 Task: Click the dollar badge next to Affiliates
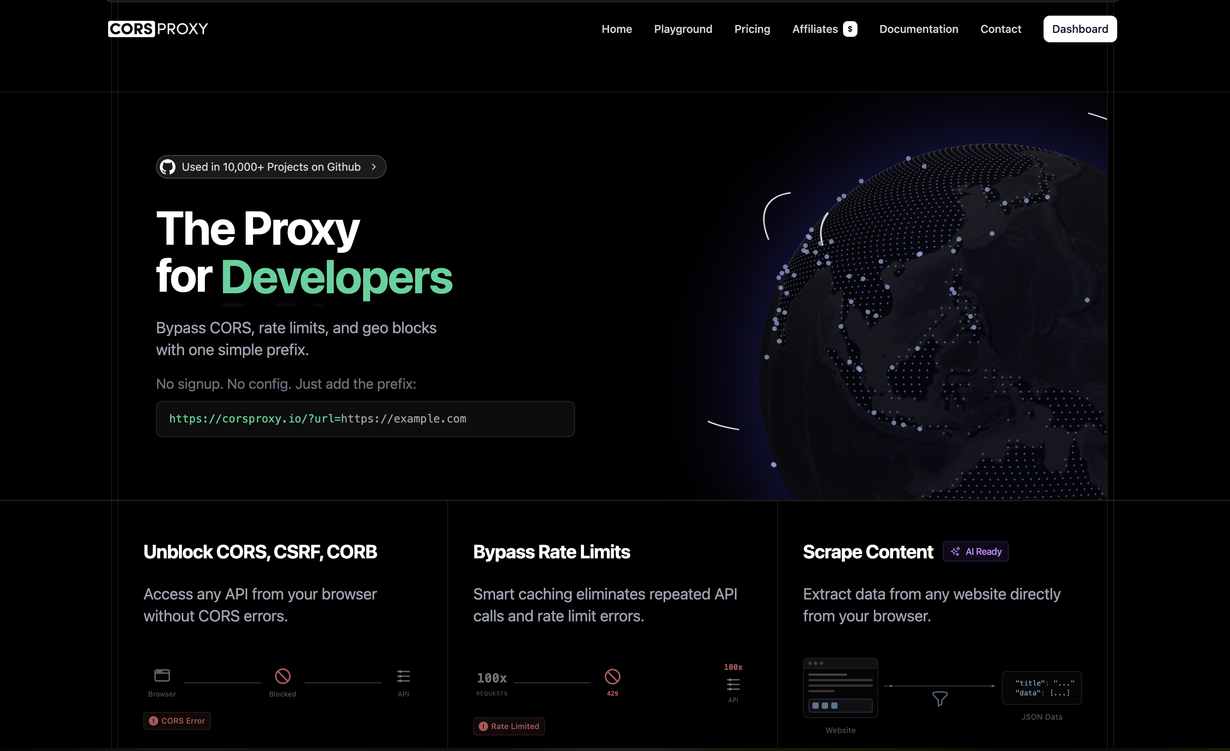click(850, 29)
